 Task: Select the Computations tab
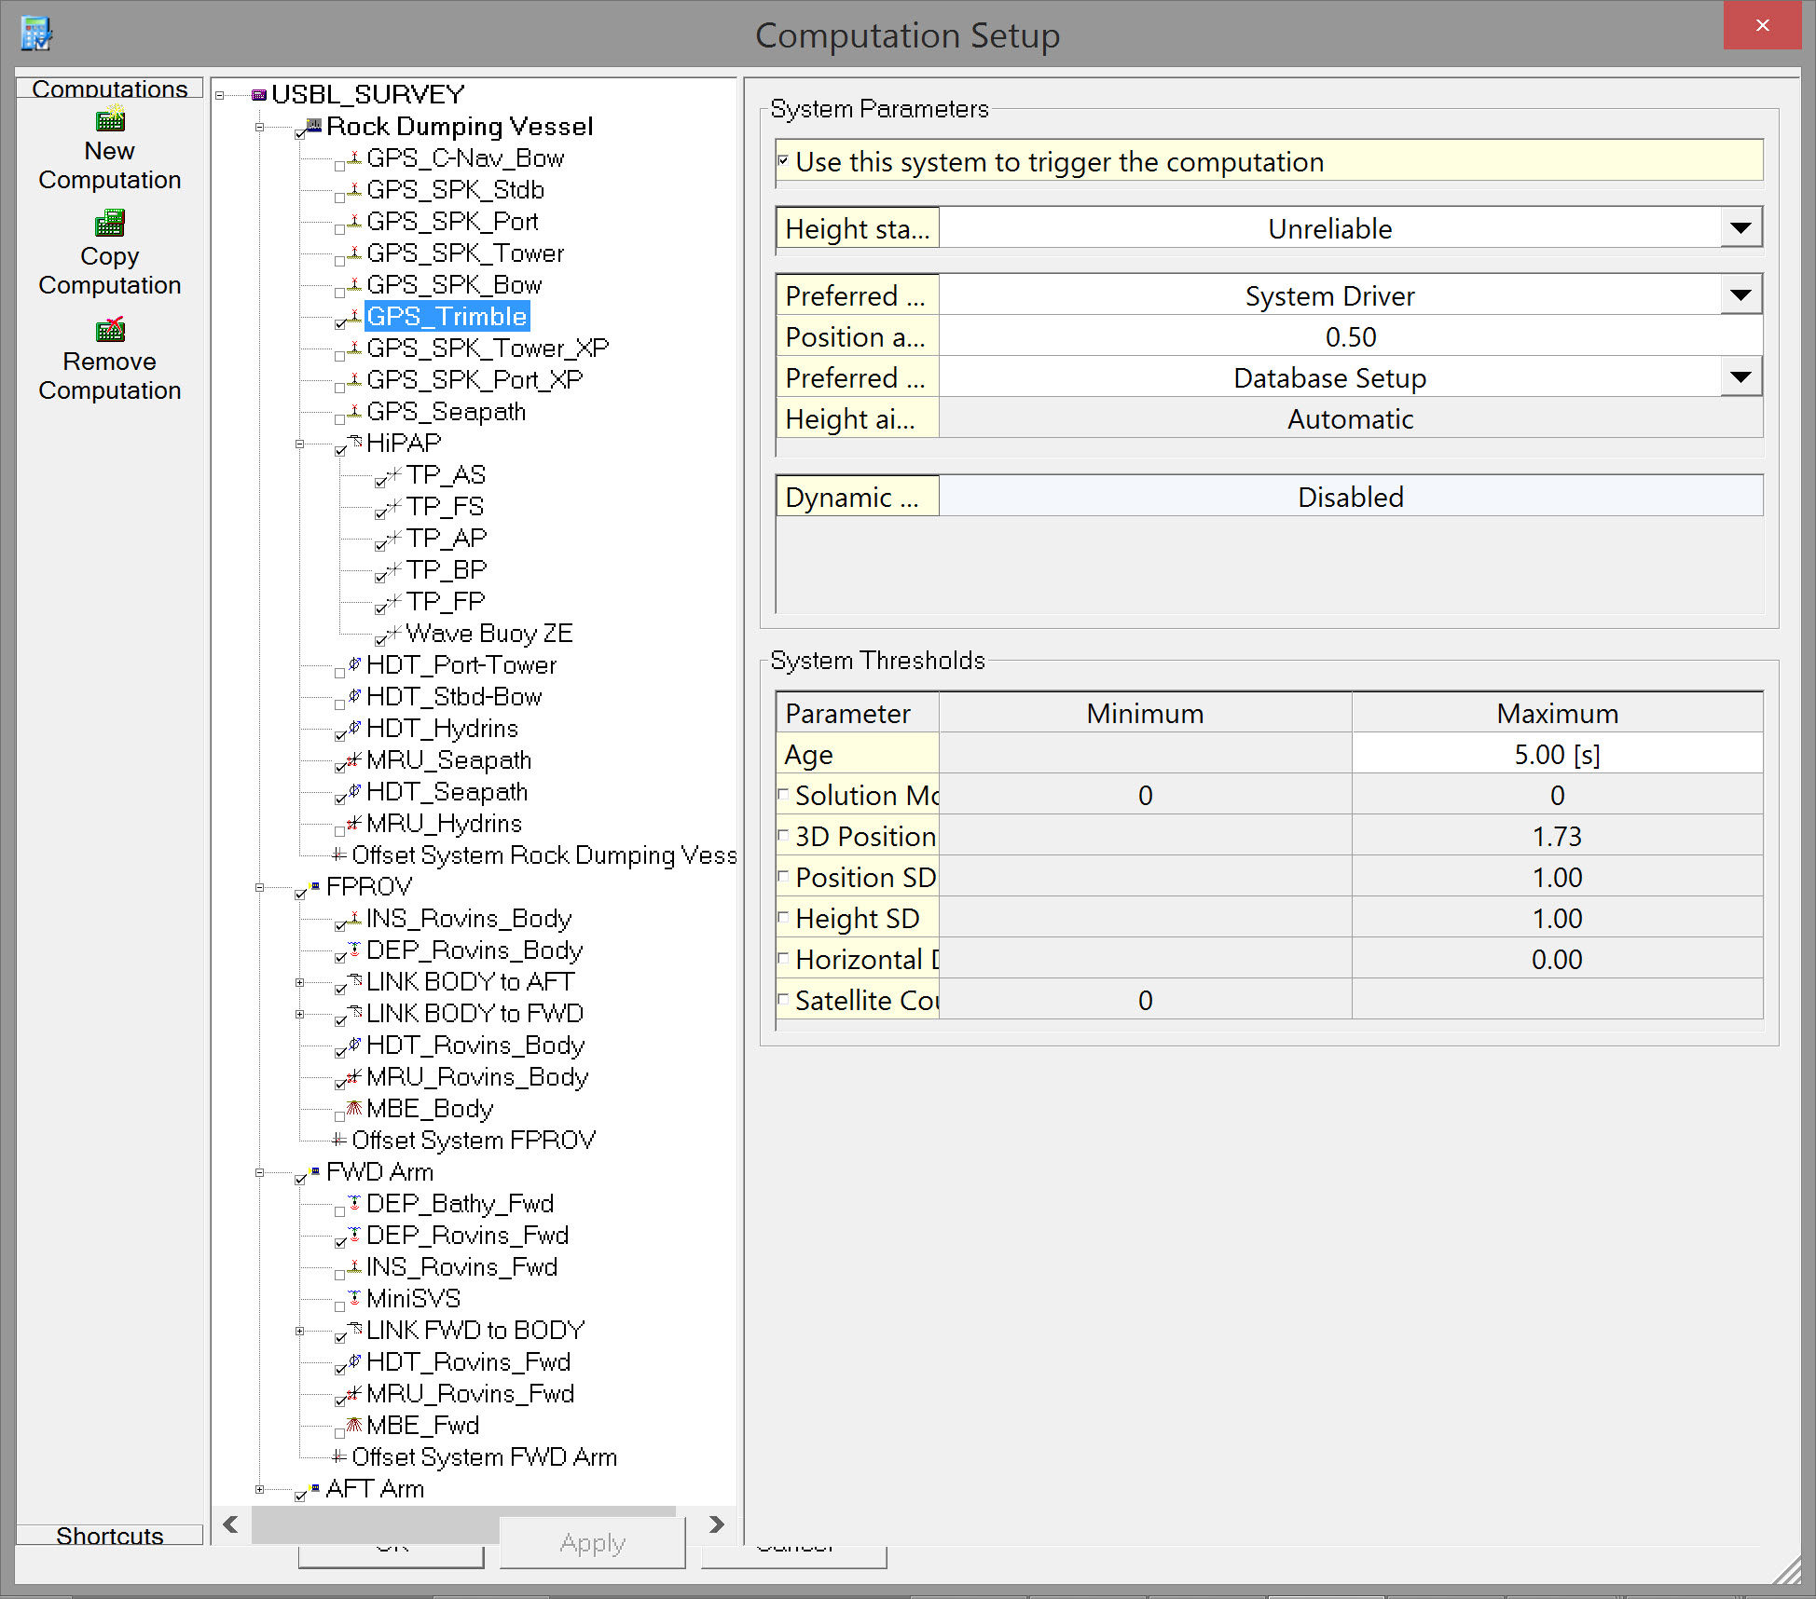(110, 89)
